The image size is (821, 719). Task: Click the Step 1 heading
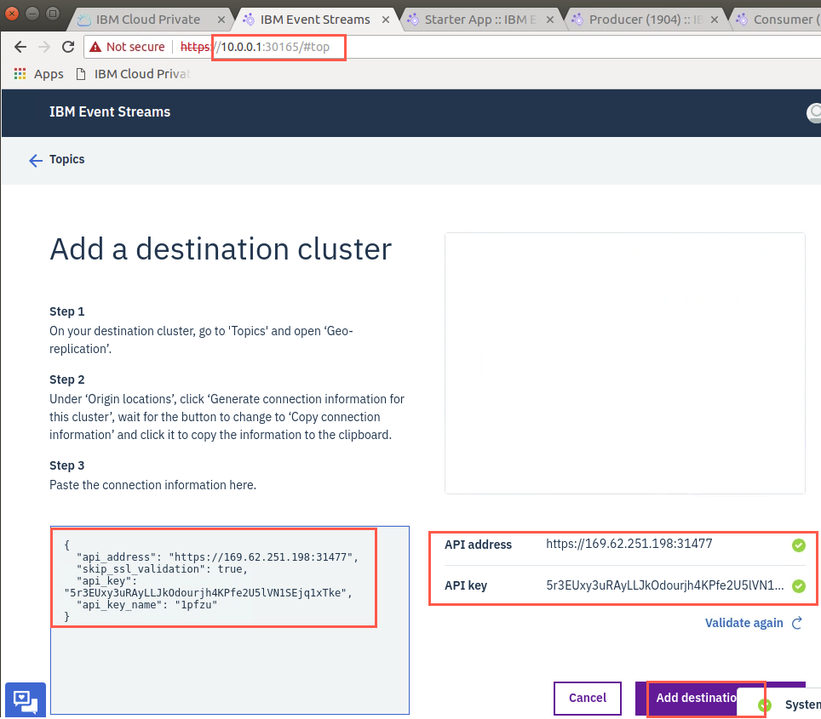(67, 312)
